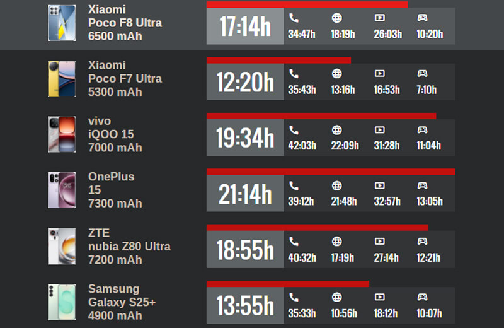Image resolution: width=504 pixels, height=328 pixels.
Task: Click the 12:20h endurance score for Poco F7 Ultra
Action: 245,82
